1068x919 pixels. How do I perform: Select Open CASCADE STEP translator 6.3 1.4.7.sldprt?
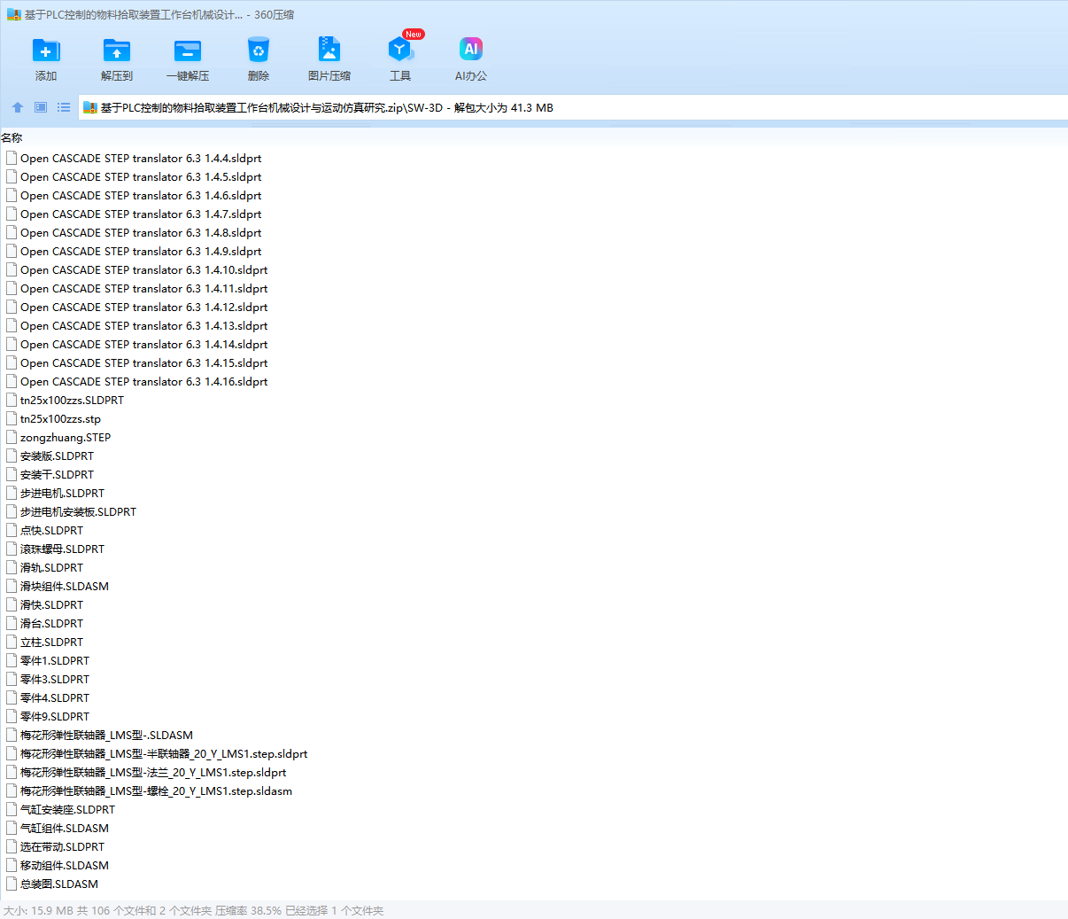pos(141,214)
